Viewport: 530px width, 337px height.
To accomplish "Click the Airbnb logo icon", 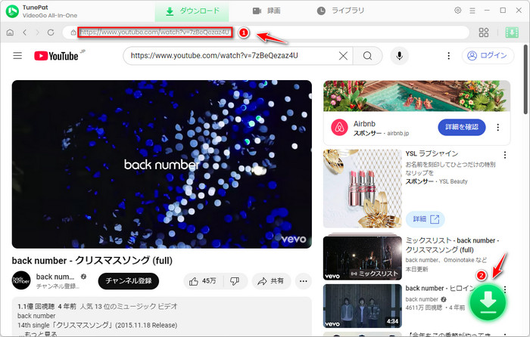I will 339,128.
